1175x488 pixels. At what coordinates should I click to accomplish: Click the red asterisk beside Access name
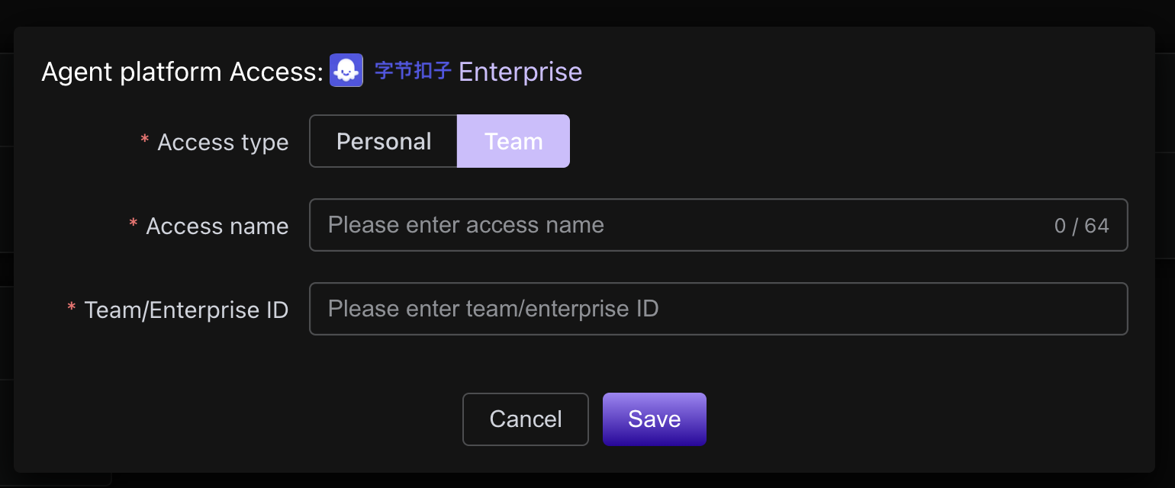point(134,223)
